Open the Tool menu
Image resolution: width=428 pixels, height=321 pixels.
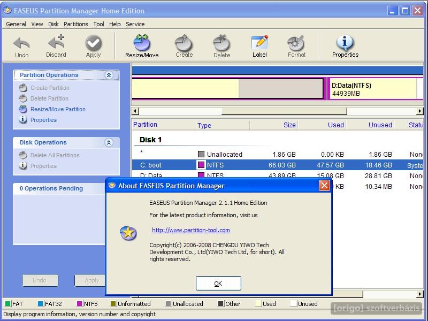click(x=98, y=24)
